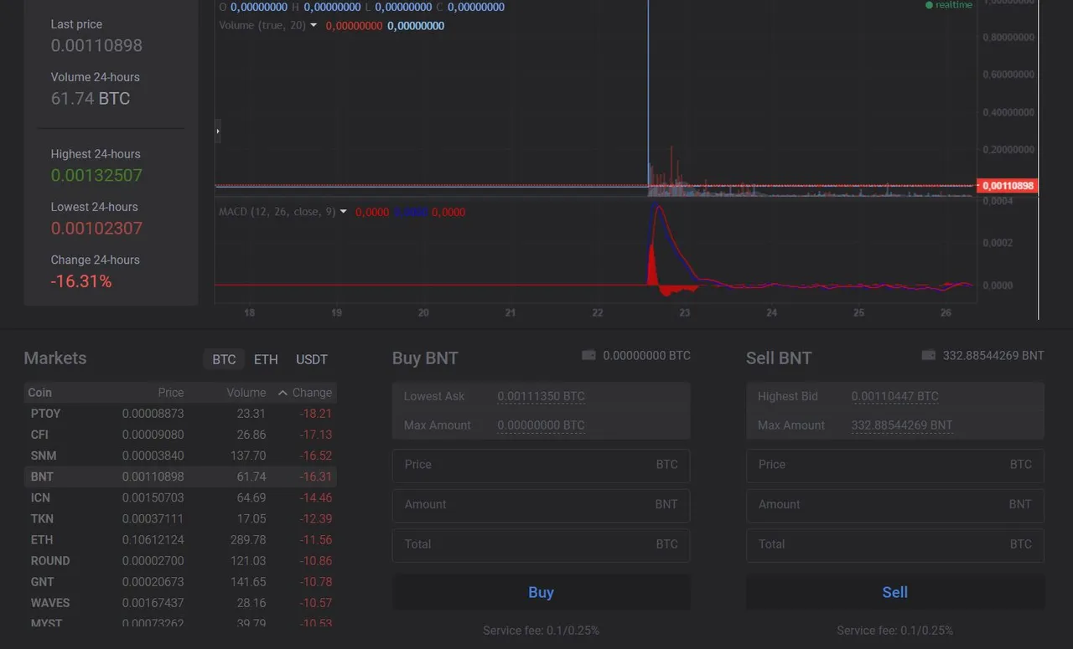Switch markets to the BTC tab
Image resolution: width=1073 pixels, height=649 pixels.
tap(224, 359)
